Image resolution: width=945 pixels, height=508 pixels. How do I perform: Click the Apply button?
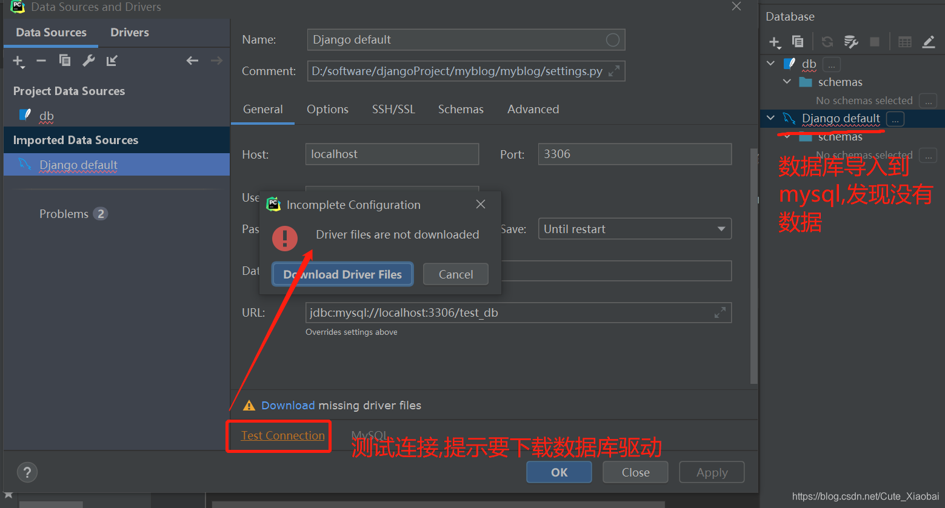712,472
